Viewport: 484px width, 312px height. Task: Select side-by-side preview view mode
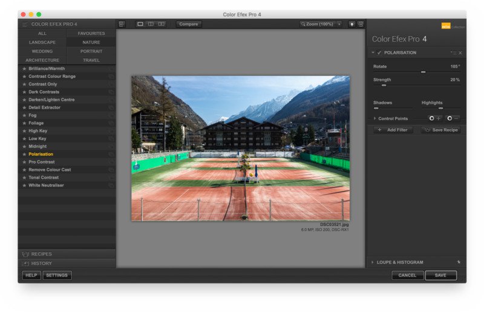click(161, 24)
